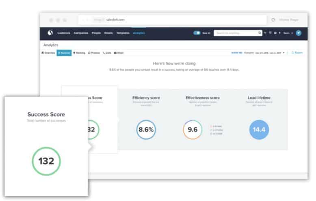Click the search anything input field

pos(236,33)
